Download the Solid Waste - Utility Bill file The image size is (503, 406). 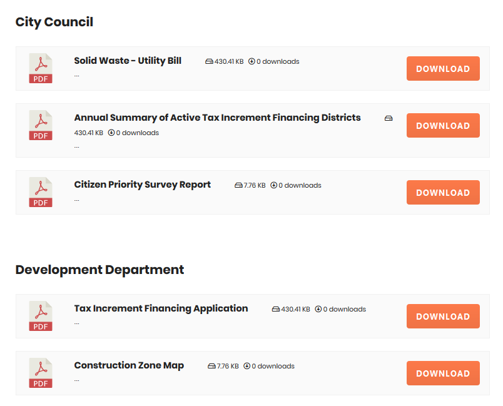click(x=443, y=69)
